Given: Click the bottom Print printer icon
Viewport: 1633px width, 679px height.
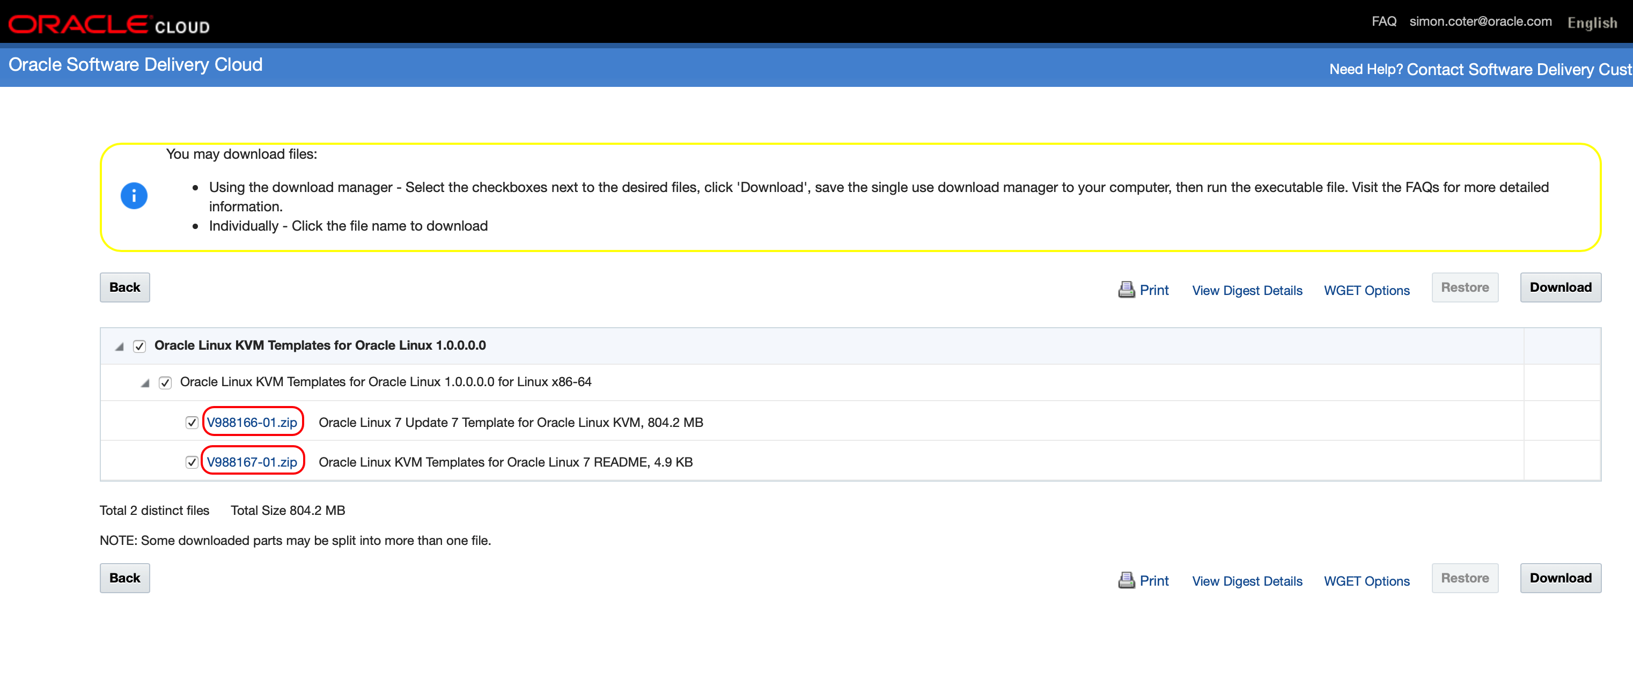Looking at the screenshot, I should pyautogui.click(x=1126, y=580).
